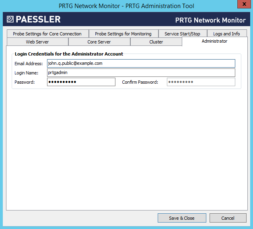This screenshot has width=253, height=229.
Task: Click the Cancel button
Action: pyautogui.click(x=228, y=218)
